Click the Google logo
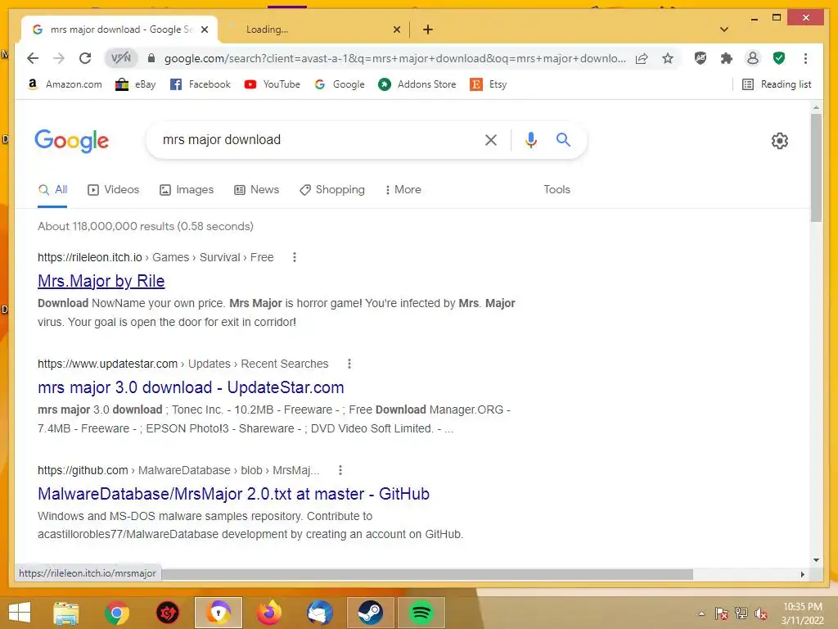 click(72, 141)
